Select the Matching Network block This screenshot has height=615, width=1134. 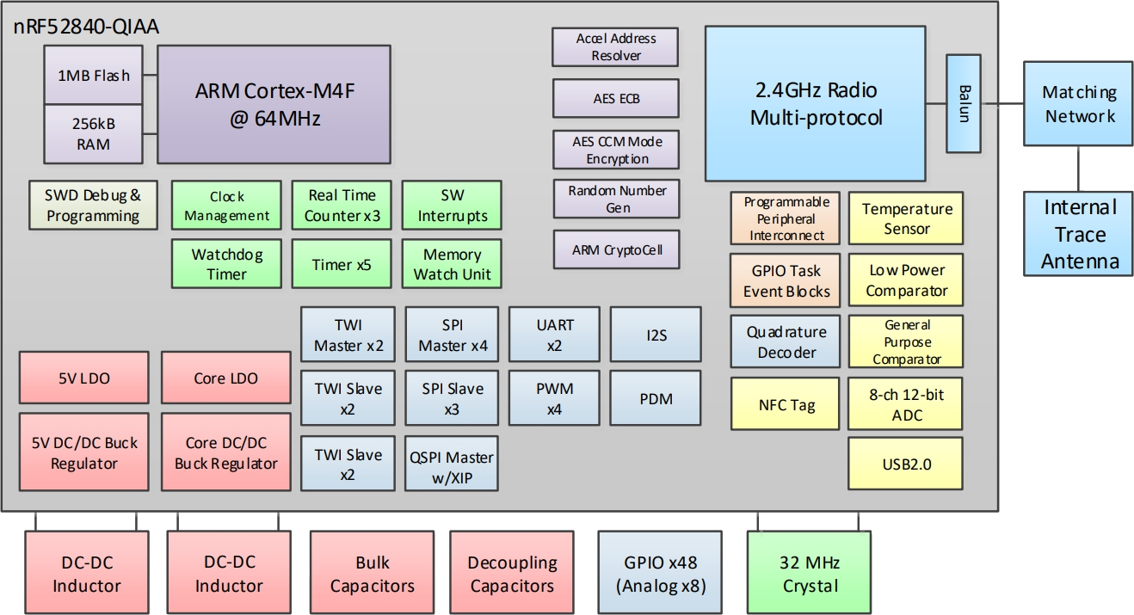[x=1079, y=103]
